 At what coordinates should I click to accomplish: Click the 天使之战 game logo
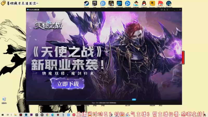(x=48, y=25)
